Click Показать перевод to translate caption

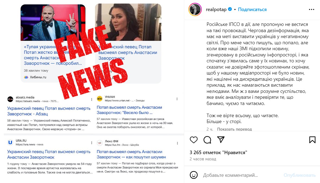pos(234,129)
